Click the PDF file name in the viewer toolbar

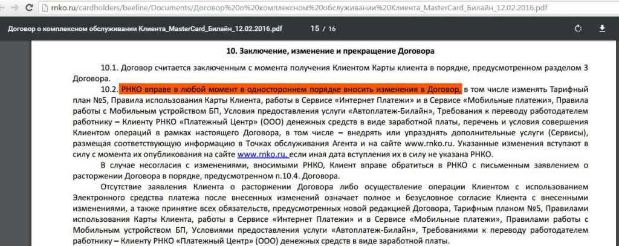tap(145, 28)
